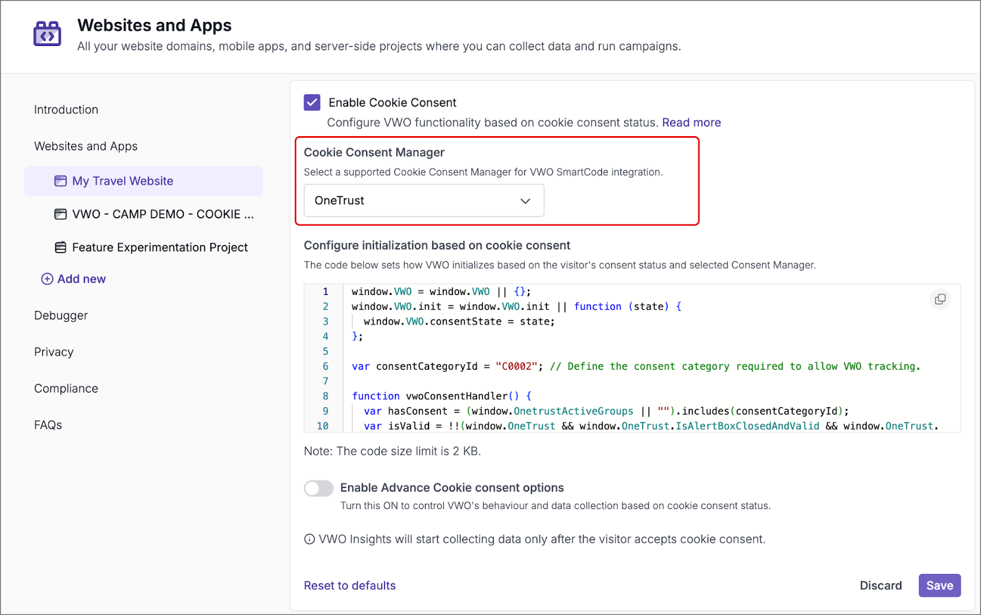The image size is (981, 615).
Task: Click the chevron arrow in the OneTrust dropdown
Action: (525, 201)
